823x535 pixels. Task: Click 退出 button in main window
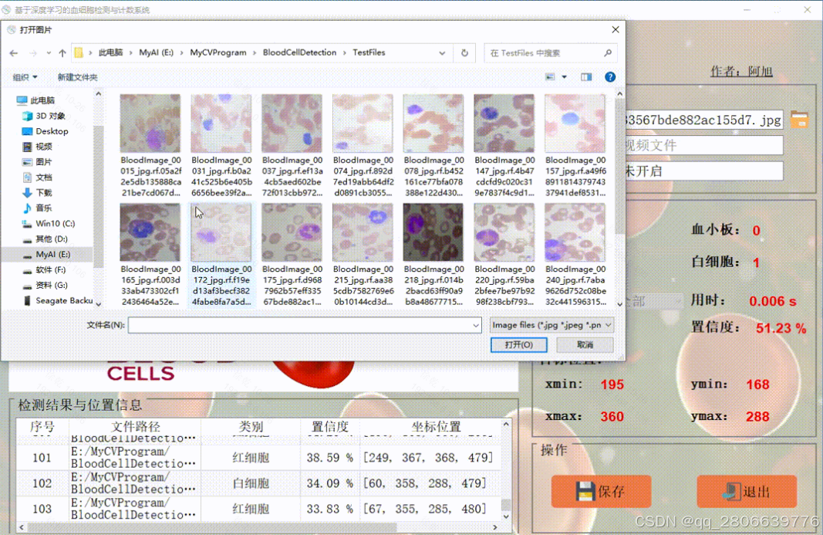point(747,491)
